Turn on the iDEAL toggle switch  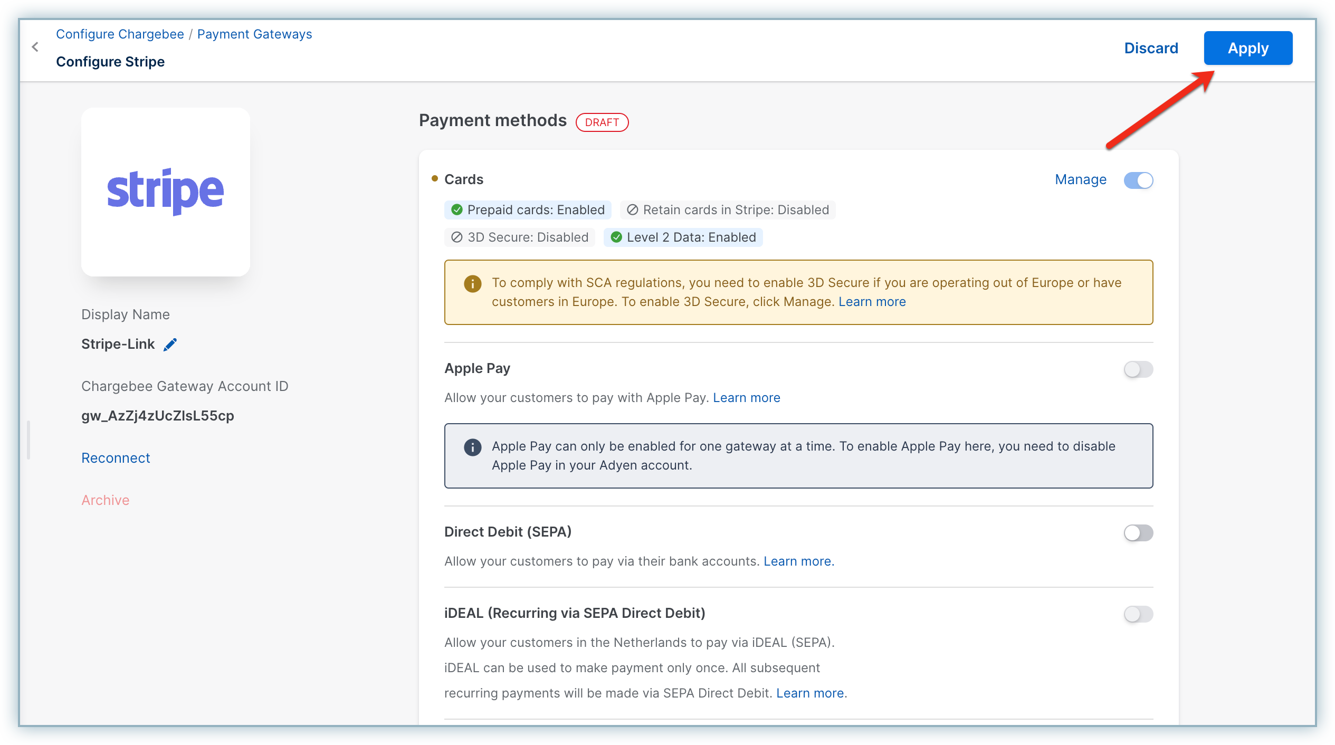[1138, 614]
